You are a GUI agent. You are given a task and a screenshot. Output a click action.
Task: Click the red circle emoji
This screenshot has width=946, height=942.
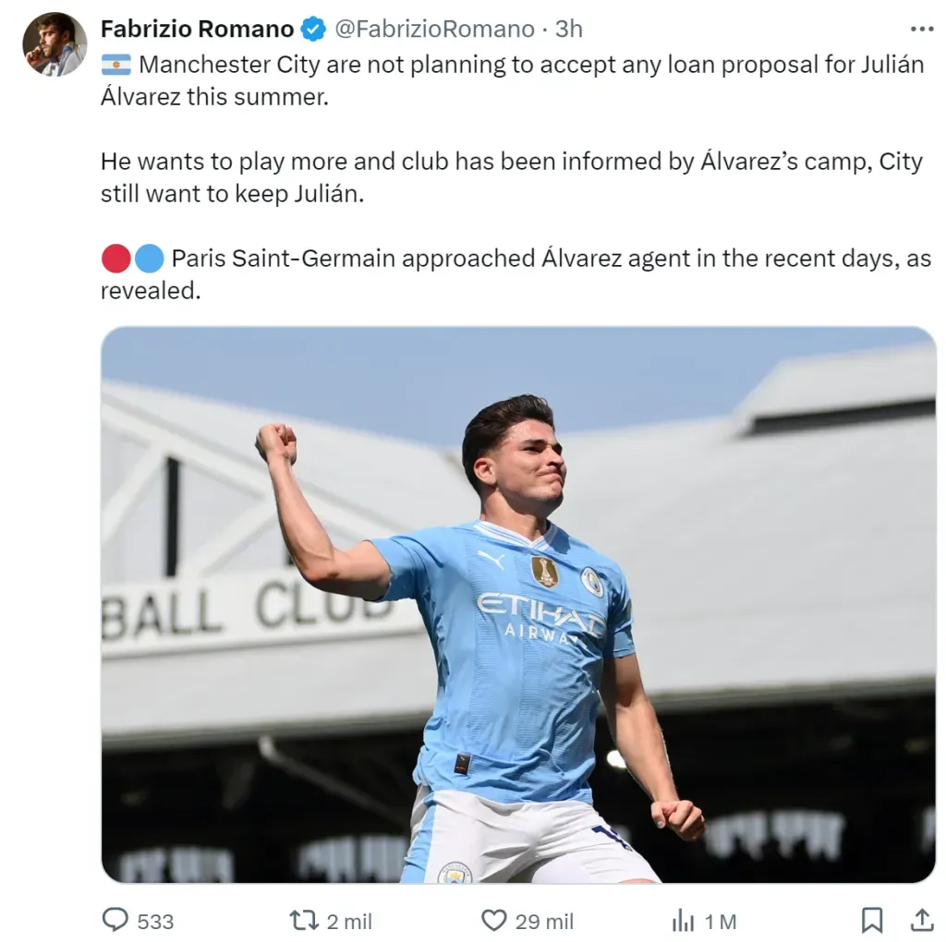click(115, 259)
